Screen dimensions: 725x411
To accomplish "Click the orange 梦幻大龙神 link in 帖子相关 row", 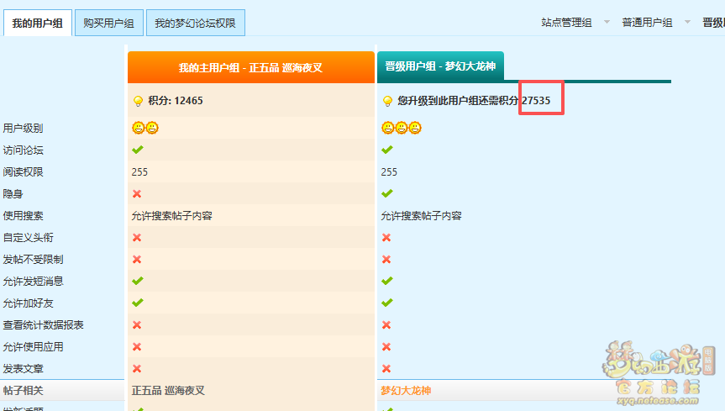I will click(x=406, y=391).
